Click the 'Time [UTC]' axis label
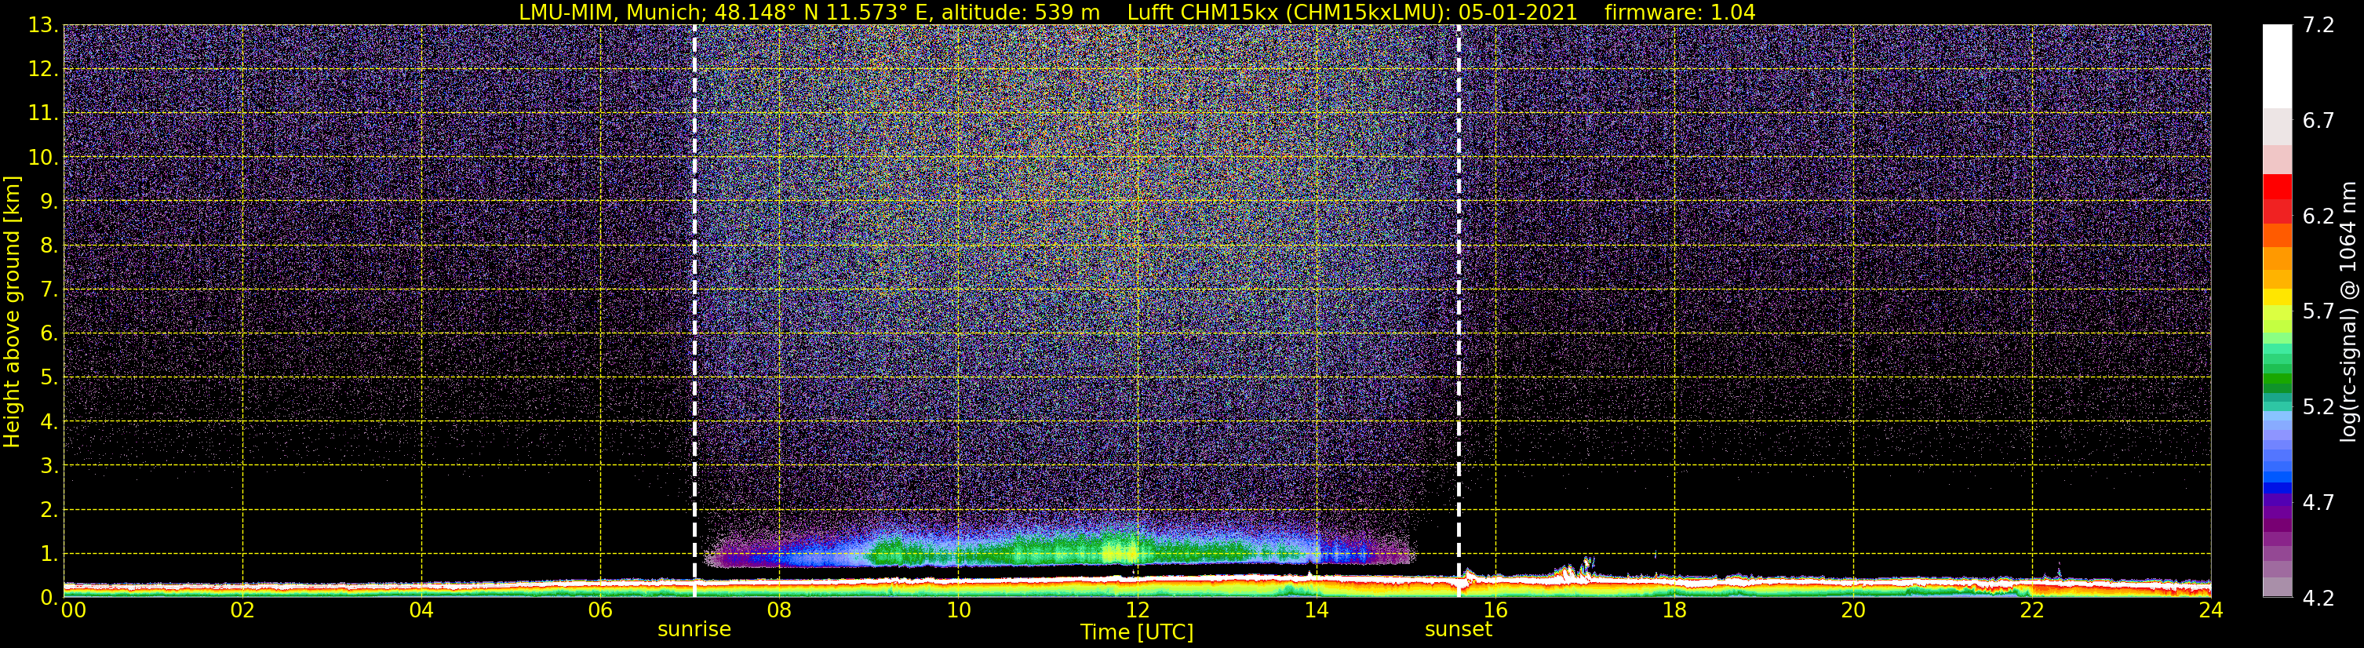Screen dimensions: 2364x648 1137,632
